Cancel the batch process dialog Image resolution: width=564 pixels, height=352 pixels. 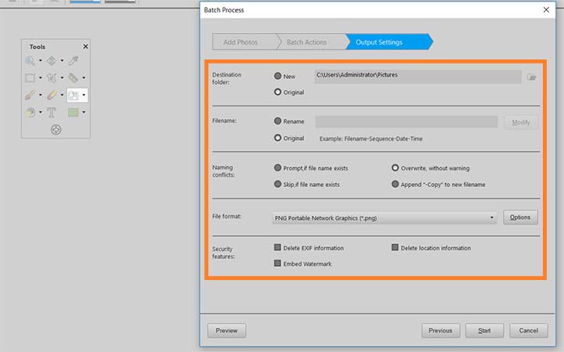tap(529, 330)
